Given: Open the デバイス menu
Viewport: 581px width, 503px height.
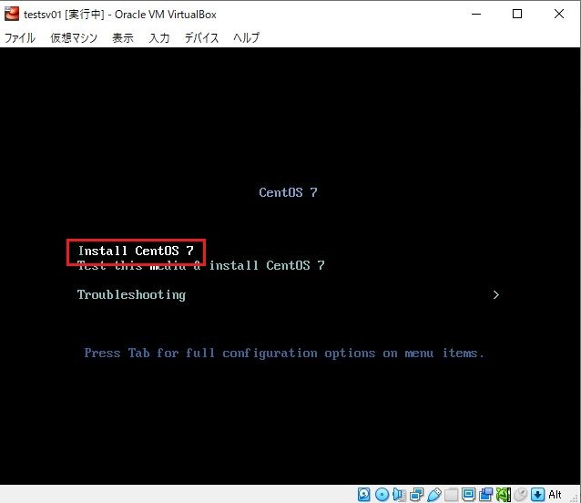Looking at the screenshot, I should [201, 37].
